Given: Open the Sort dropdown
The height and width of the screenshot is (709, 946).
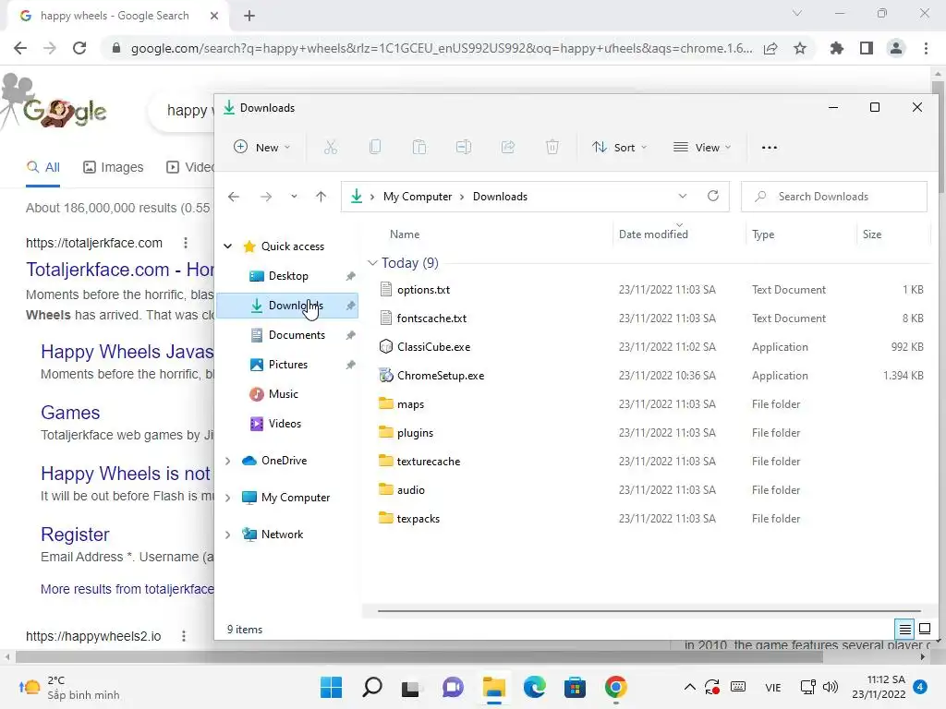Looking at the screenshot, I should coord(619,147).
